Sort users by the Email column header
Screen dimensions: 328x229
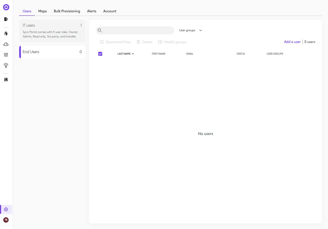coord(190,54)
